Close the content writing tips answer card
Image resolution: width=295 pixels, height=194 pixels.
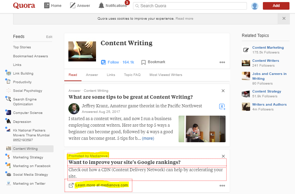pos(223,91)
